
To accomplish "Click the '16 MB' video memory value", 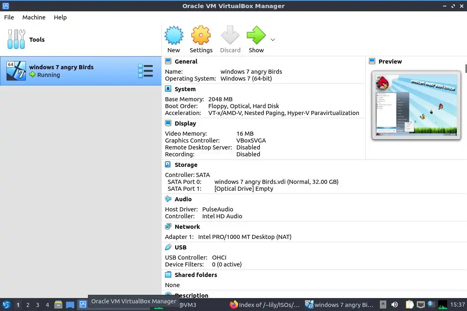I will (245, 134).
